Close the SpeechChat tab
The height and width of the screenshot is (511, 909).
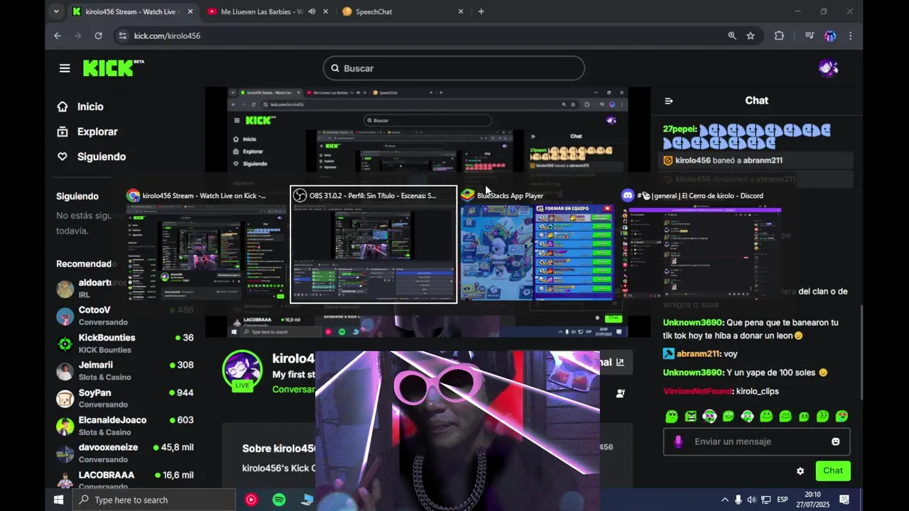click(x=460, y=11)
